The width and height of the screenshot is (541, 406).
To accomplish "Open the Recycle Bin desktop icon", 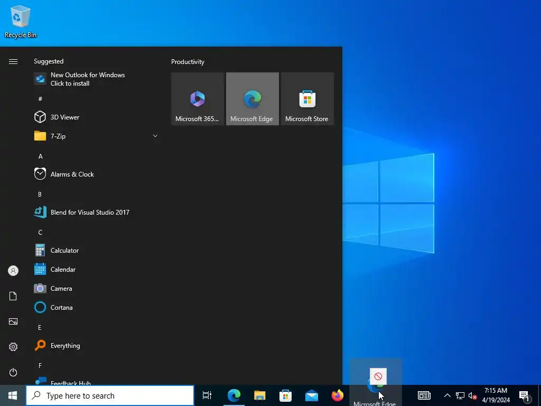I will (21, 21).
